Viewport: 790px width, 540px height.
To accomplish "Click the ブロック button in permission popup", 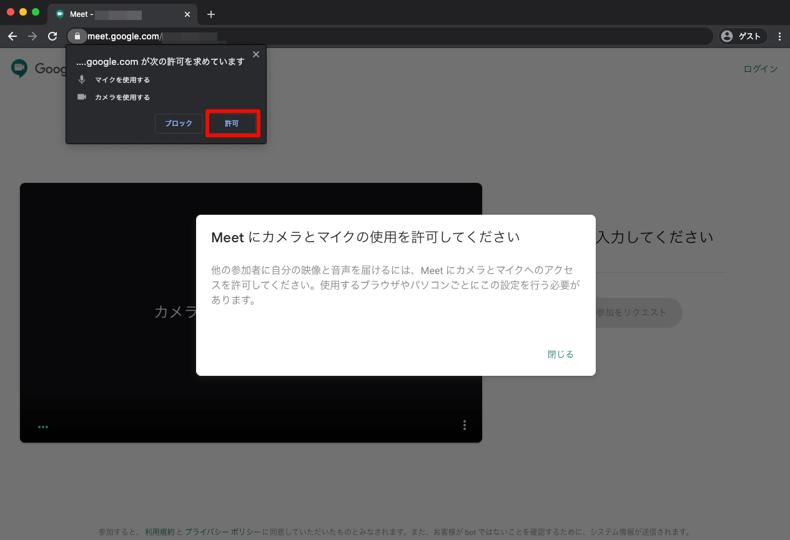I will coord(179,124).
